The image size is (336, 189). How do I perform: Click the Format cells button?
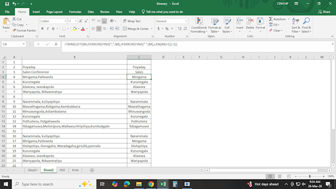tap(260, 25)
